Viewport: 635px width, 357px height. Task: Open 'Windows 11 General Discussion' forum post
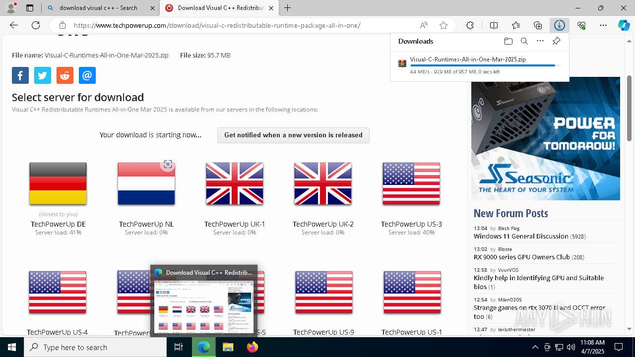(x=521, y=236)
